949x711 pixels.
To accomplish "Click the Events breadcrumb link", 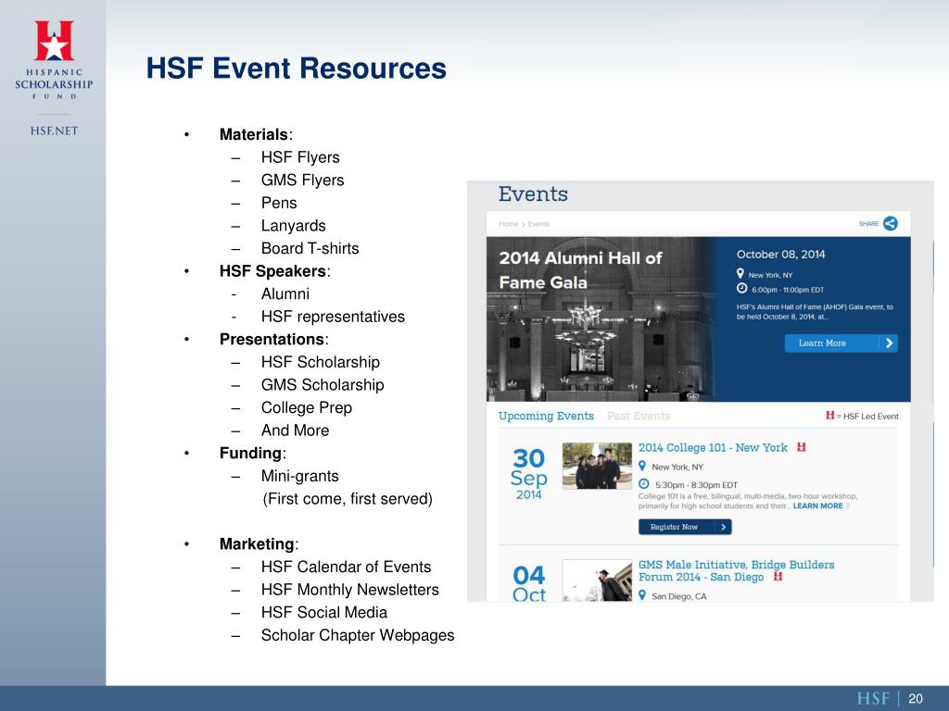I will point(538,224).
